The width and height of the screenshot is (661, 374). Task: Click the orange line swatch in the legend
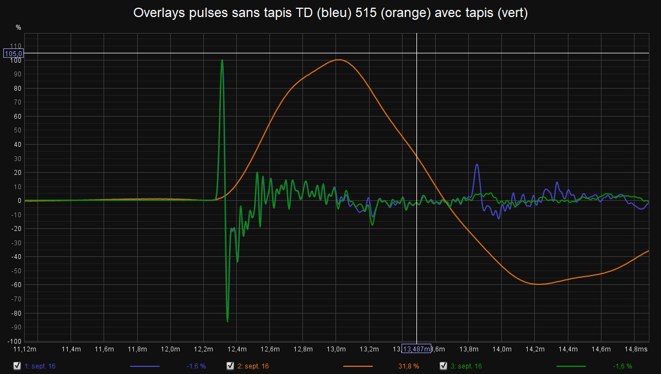[357, 366]
